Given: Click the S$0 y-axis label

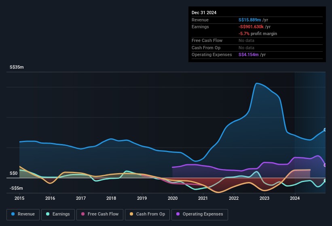Looking at the screenshot, I should point(13,173).
